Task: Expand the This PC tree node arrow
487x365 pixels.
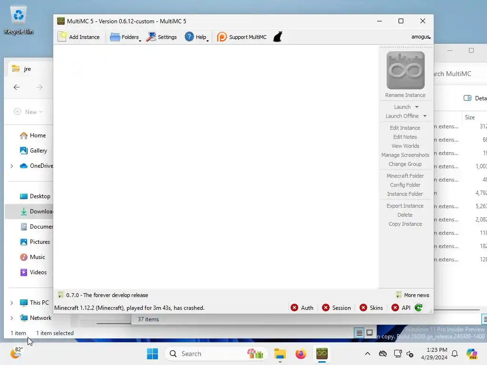Action: [x=12, y=303]
